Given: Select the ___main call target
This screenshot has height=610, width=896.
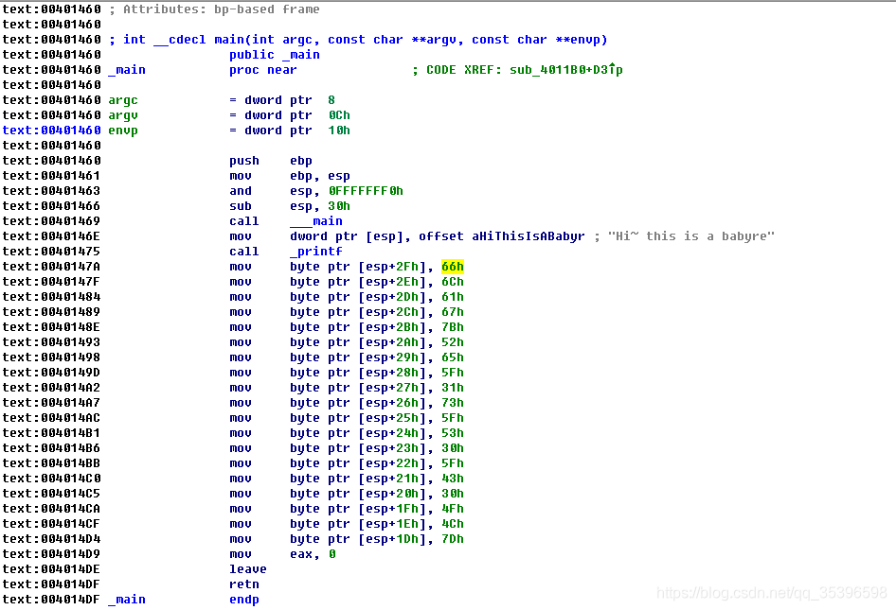Looking at the screenshot, I should click(x=316, y=221).
